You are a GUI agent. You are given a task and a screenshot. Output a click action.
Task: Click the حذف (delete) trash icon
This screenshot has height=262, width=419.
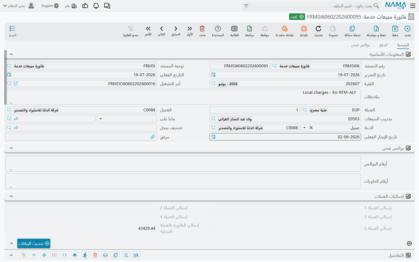tap(202, 29)
